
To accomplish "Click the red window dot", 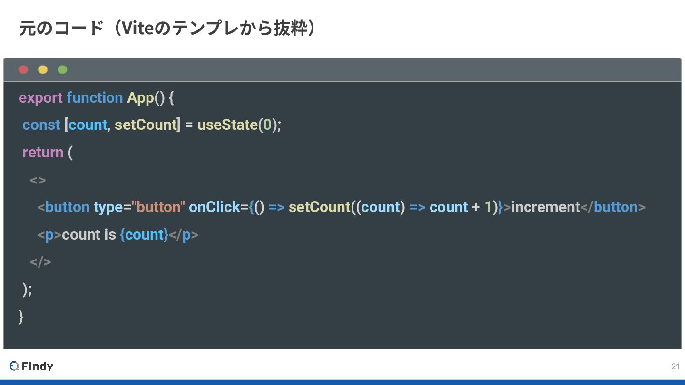I will (x=23, y=70).
